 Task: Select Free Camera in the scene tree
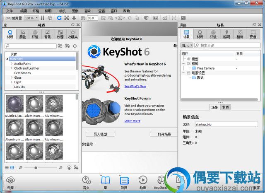(206, 68)
